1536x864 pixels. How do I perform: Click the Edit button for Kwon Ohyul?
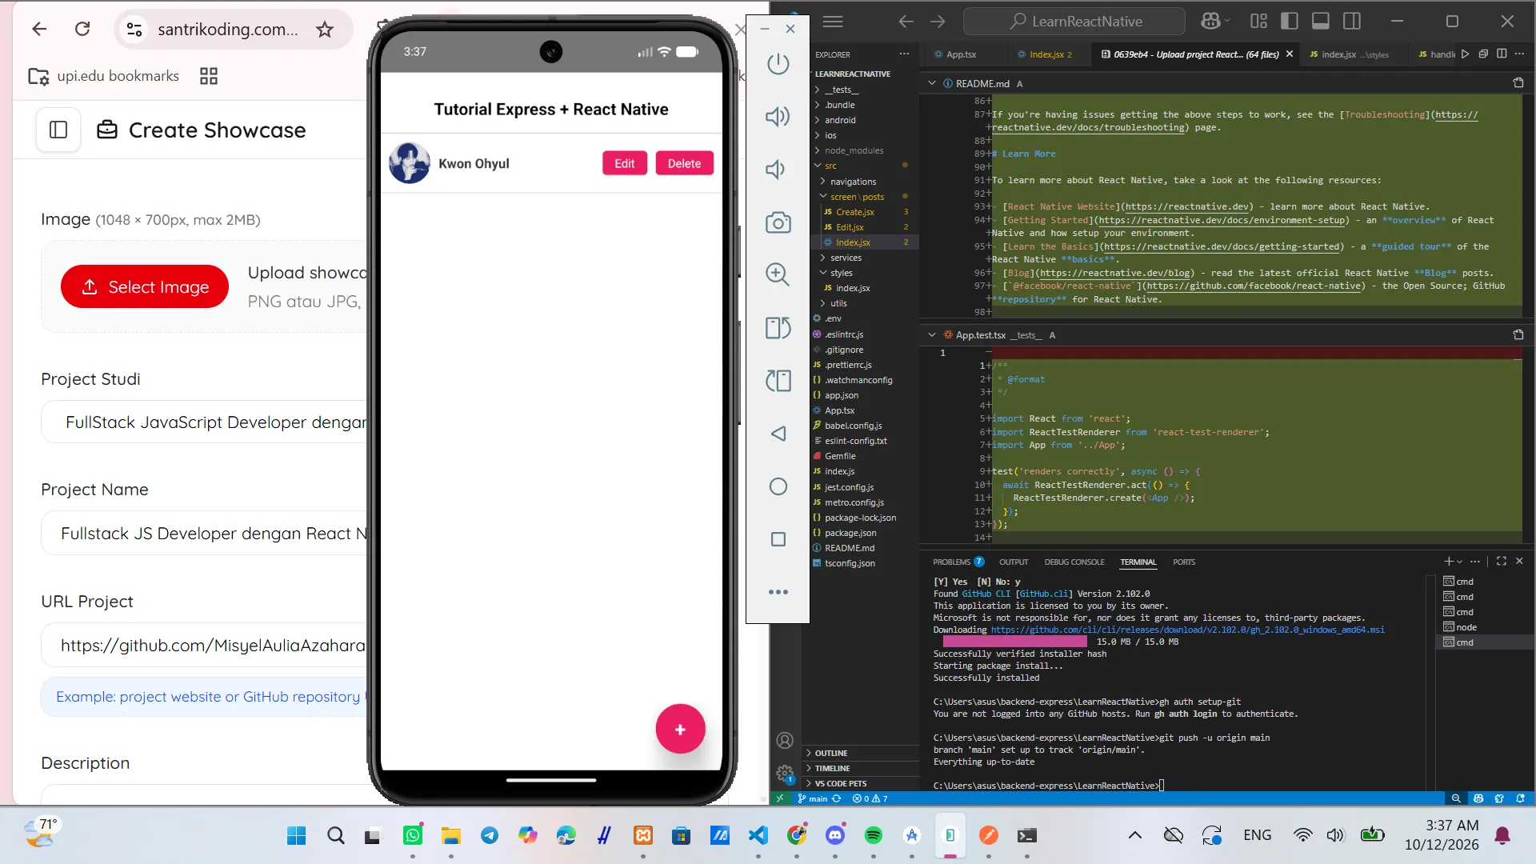pos(624,163)
